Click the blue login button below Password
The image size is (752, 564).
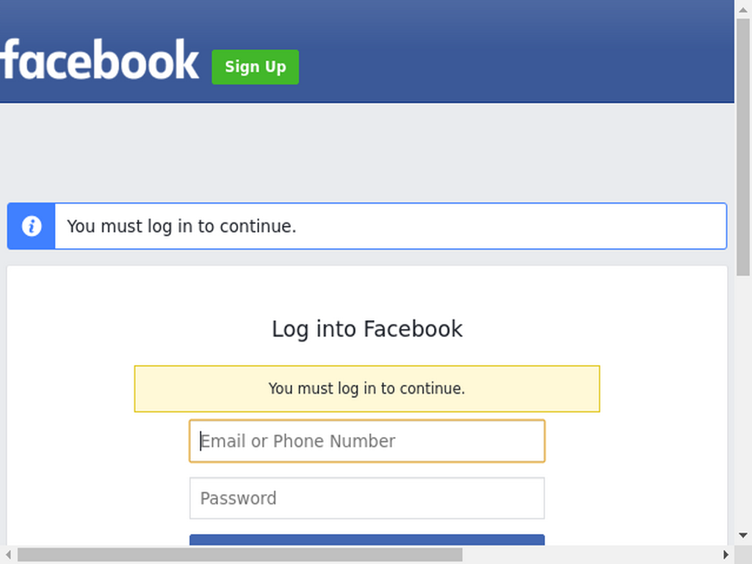(x=367, y=540)
